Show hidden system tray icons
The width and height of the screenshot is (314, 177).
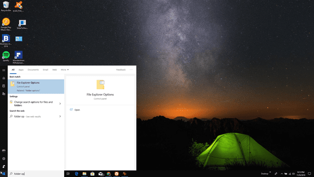click(282, 174)
